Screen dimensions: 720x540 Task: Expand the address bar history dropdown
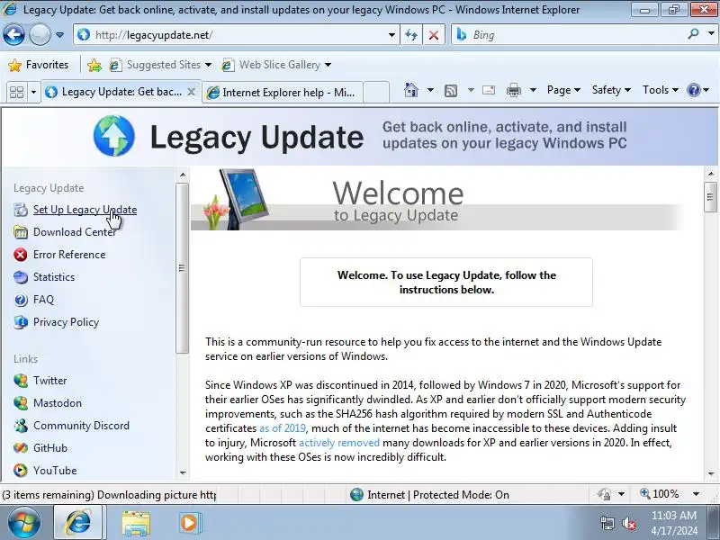[x=391, y=35]
